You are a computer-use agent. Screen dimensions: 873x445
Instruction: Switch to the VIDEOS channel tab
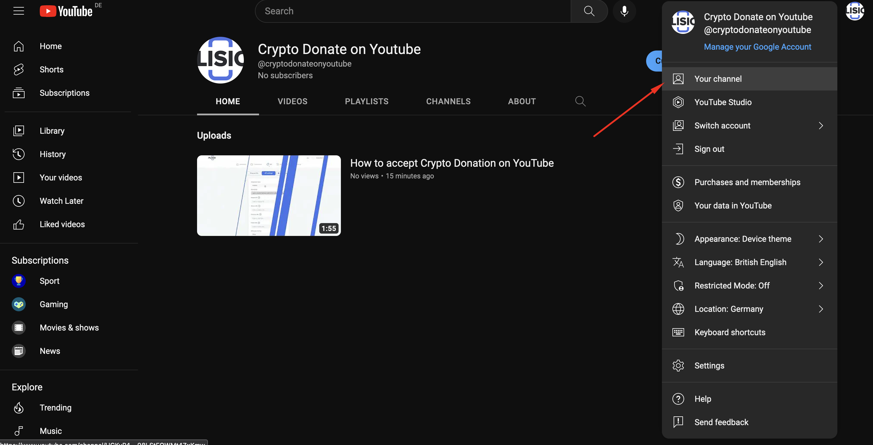tap(292, 101)
